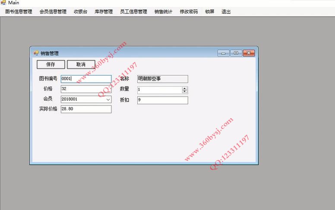335x210 pixels.
Task: Open the 销售统计 menu
Action: [163, 12]
